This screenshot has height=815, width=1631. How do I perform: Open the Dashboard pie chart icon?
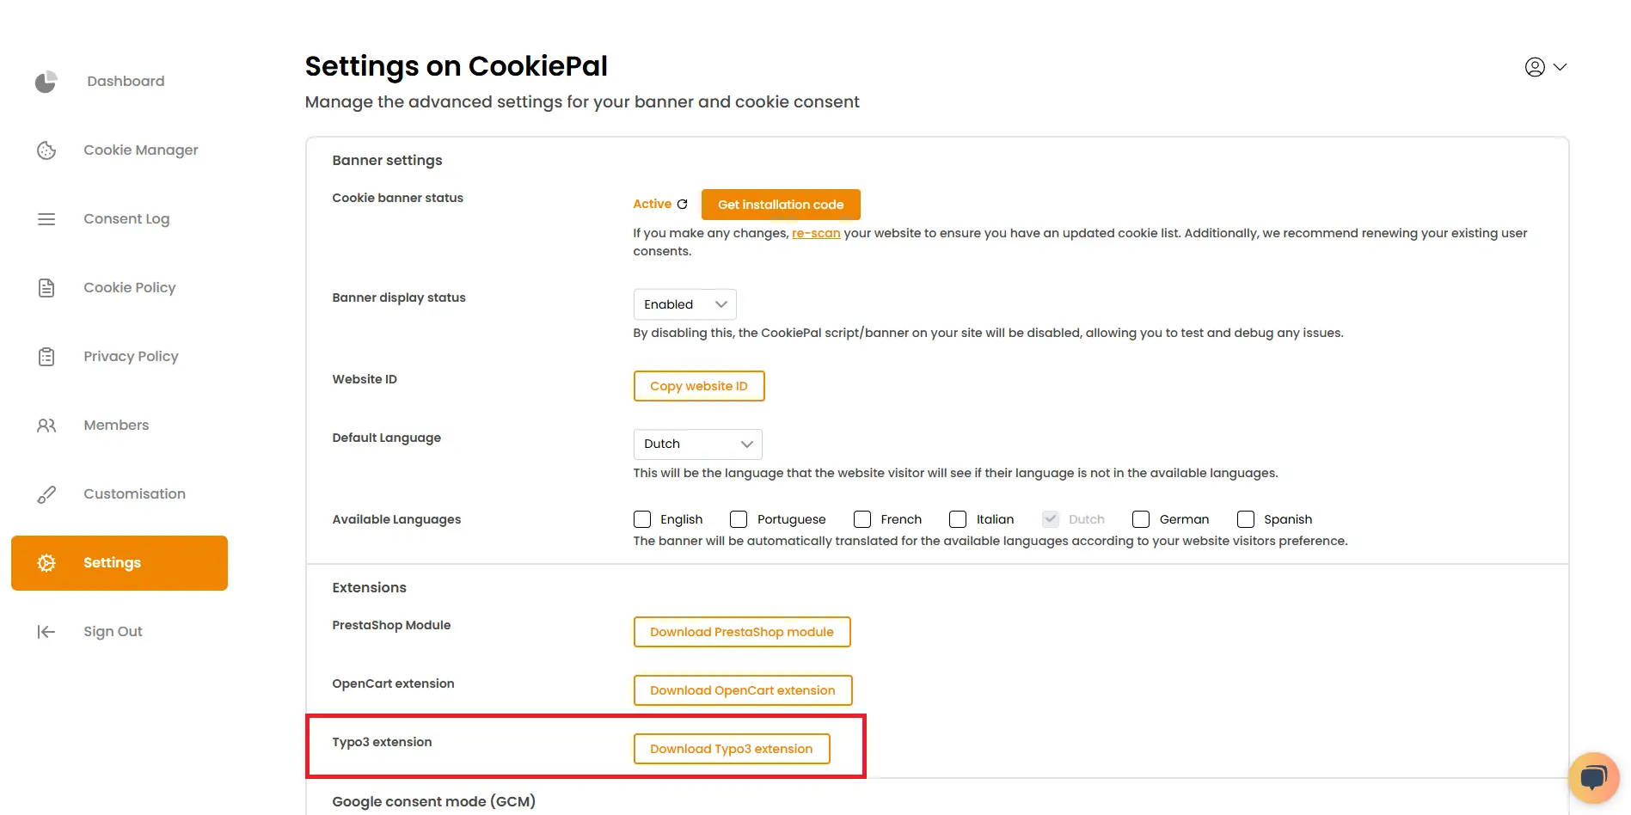[46, 82]
